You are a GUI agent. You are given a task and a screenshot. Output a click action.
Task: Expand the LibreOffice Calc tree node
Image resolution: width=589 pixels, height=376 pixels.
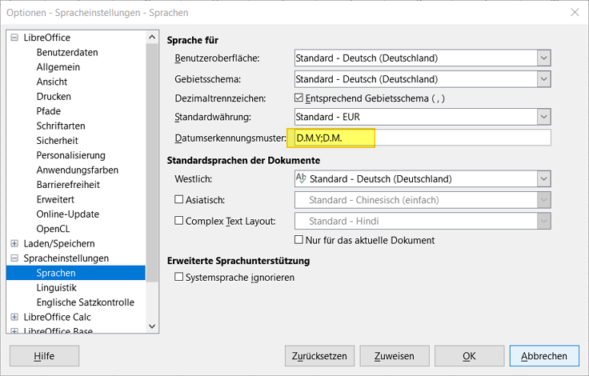pyautogui.click(x=14, y=317)
